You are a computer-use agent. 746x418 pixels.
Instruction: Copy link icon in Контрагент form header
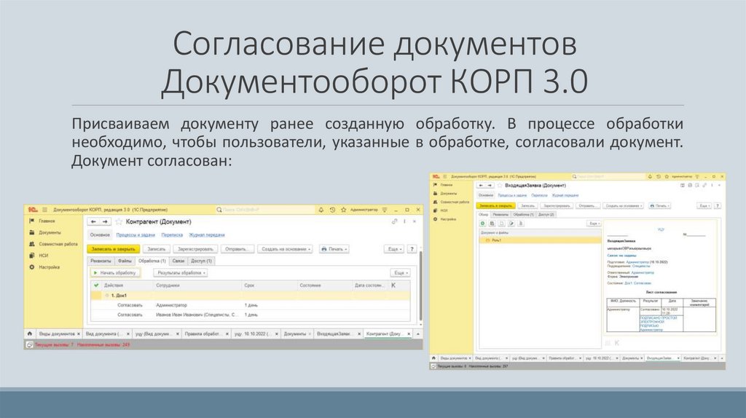pos(394,221)
